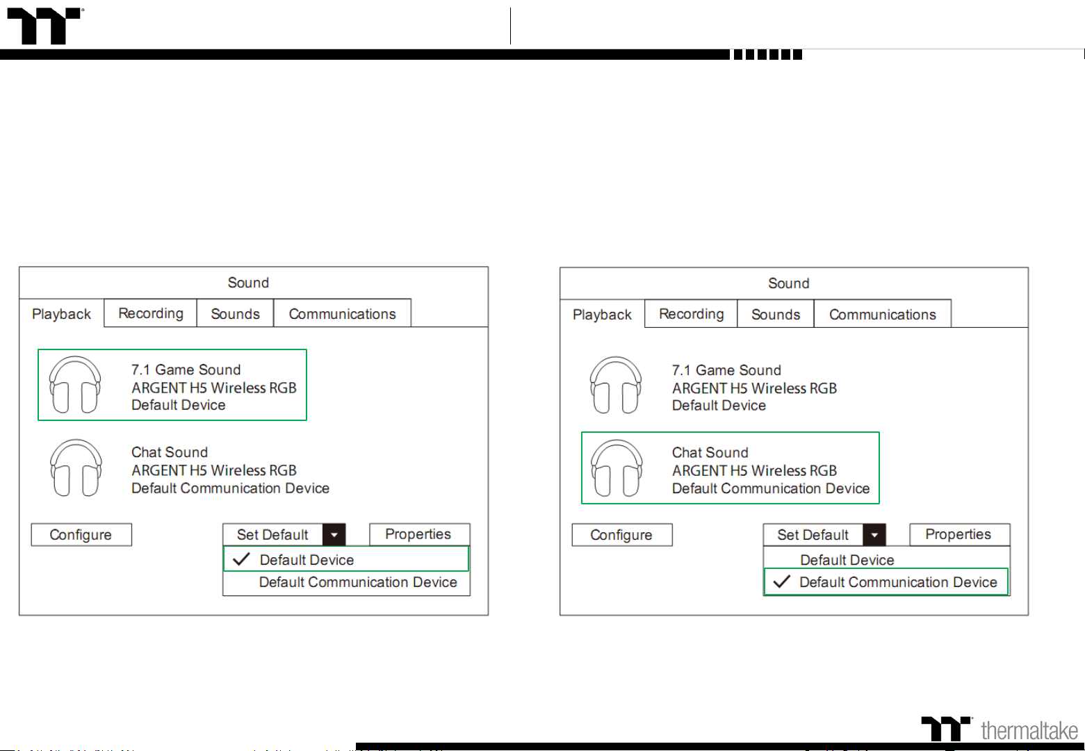Choose checked Default Device option in left dialog menu

[346, 559]
